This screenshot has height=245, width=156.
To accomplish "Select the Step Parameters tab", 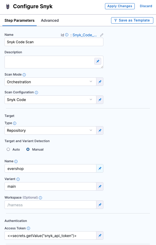I will (19, 20).
